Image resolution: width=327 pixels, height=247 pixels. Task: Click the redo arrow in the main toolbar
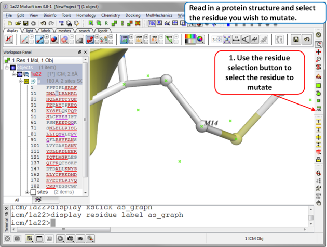pyautogui.click(x=51, y=23)
